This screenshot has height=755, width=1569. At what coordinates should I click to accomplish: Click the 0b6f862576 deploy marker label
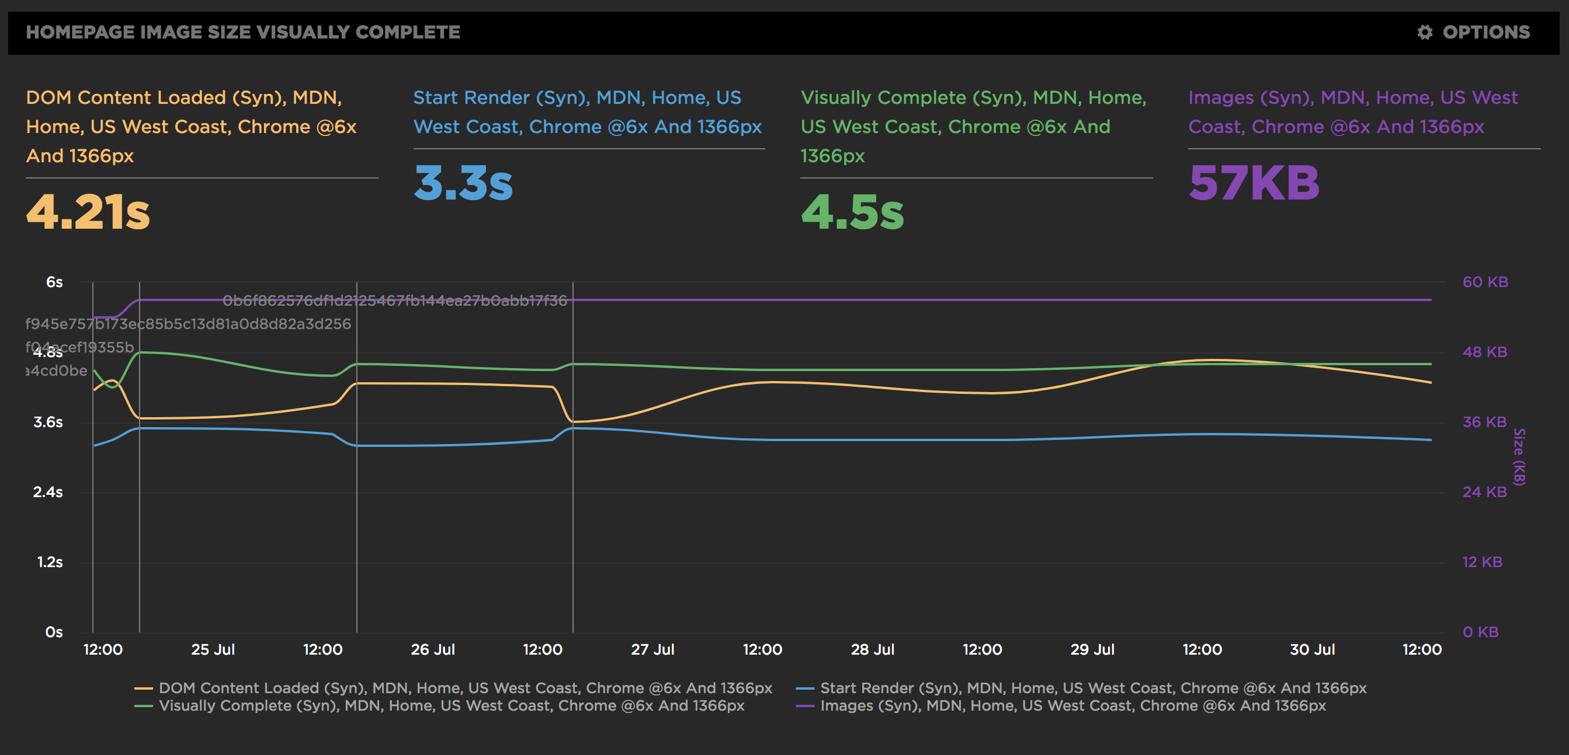395,300
